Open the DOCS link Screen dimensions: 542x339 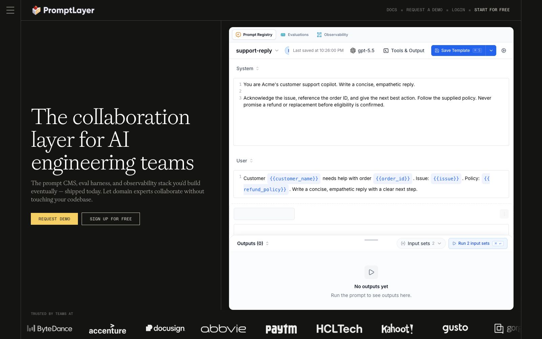tap(392, 10)
